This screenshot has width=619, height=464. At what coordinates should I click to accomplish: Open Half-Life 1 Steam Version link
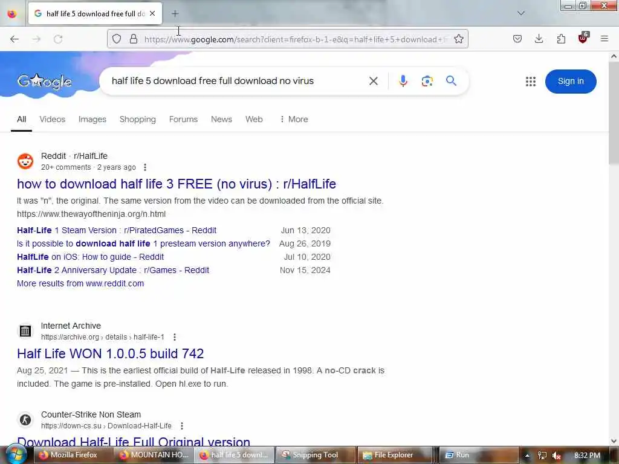pyautogui.click(x=117, y=230)
